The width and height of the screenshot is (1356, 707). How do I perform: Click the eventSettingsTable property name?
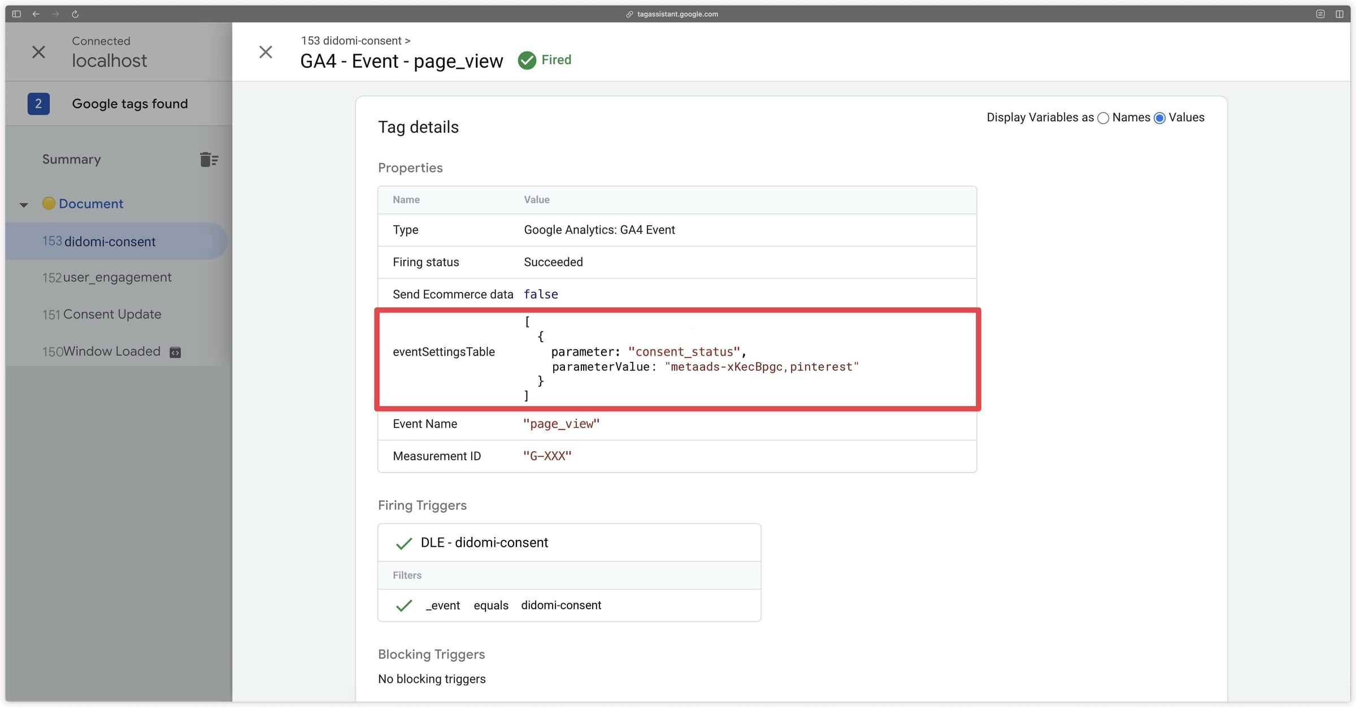[x=444, y=351]
